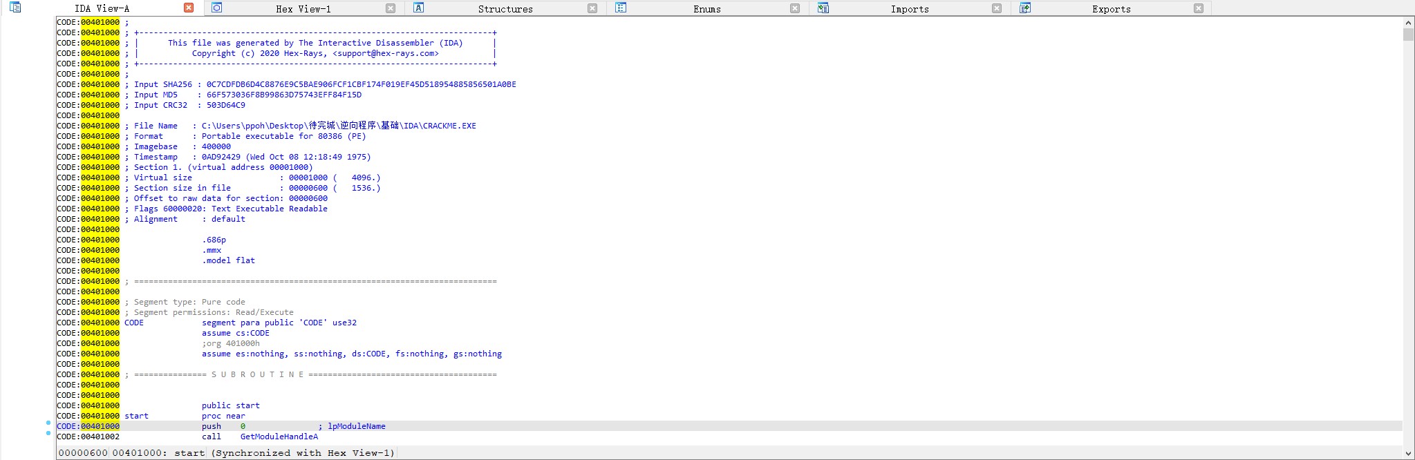Click the push instruction mnemonic
The height and width of the screenshot is (460, 1415).
[212, 426]
